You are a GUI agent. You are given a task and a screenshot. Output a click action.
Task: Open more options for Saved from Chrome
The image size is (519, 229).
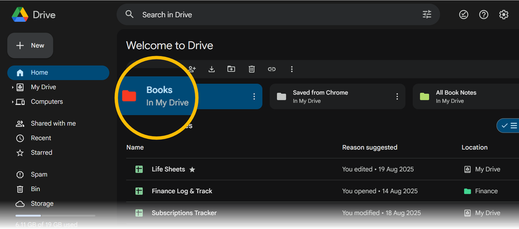(x=397, y=97)
